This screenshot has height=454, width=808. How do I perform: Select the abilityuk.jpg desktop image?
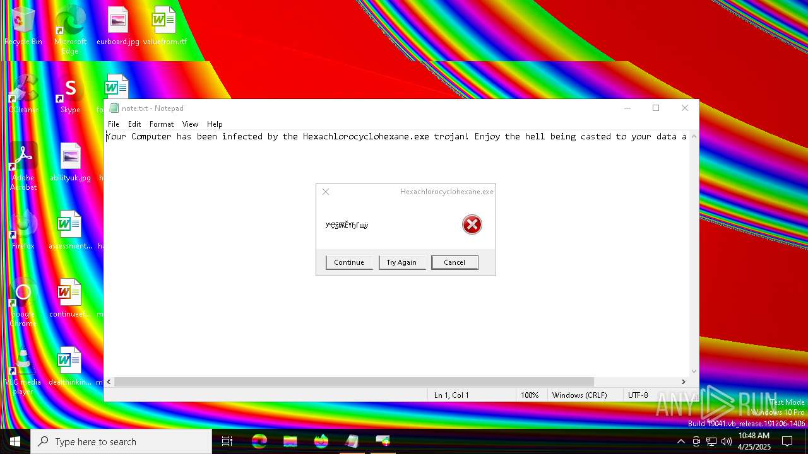tap(70, 161)
